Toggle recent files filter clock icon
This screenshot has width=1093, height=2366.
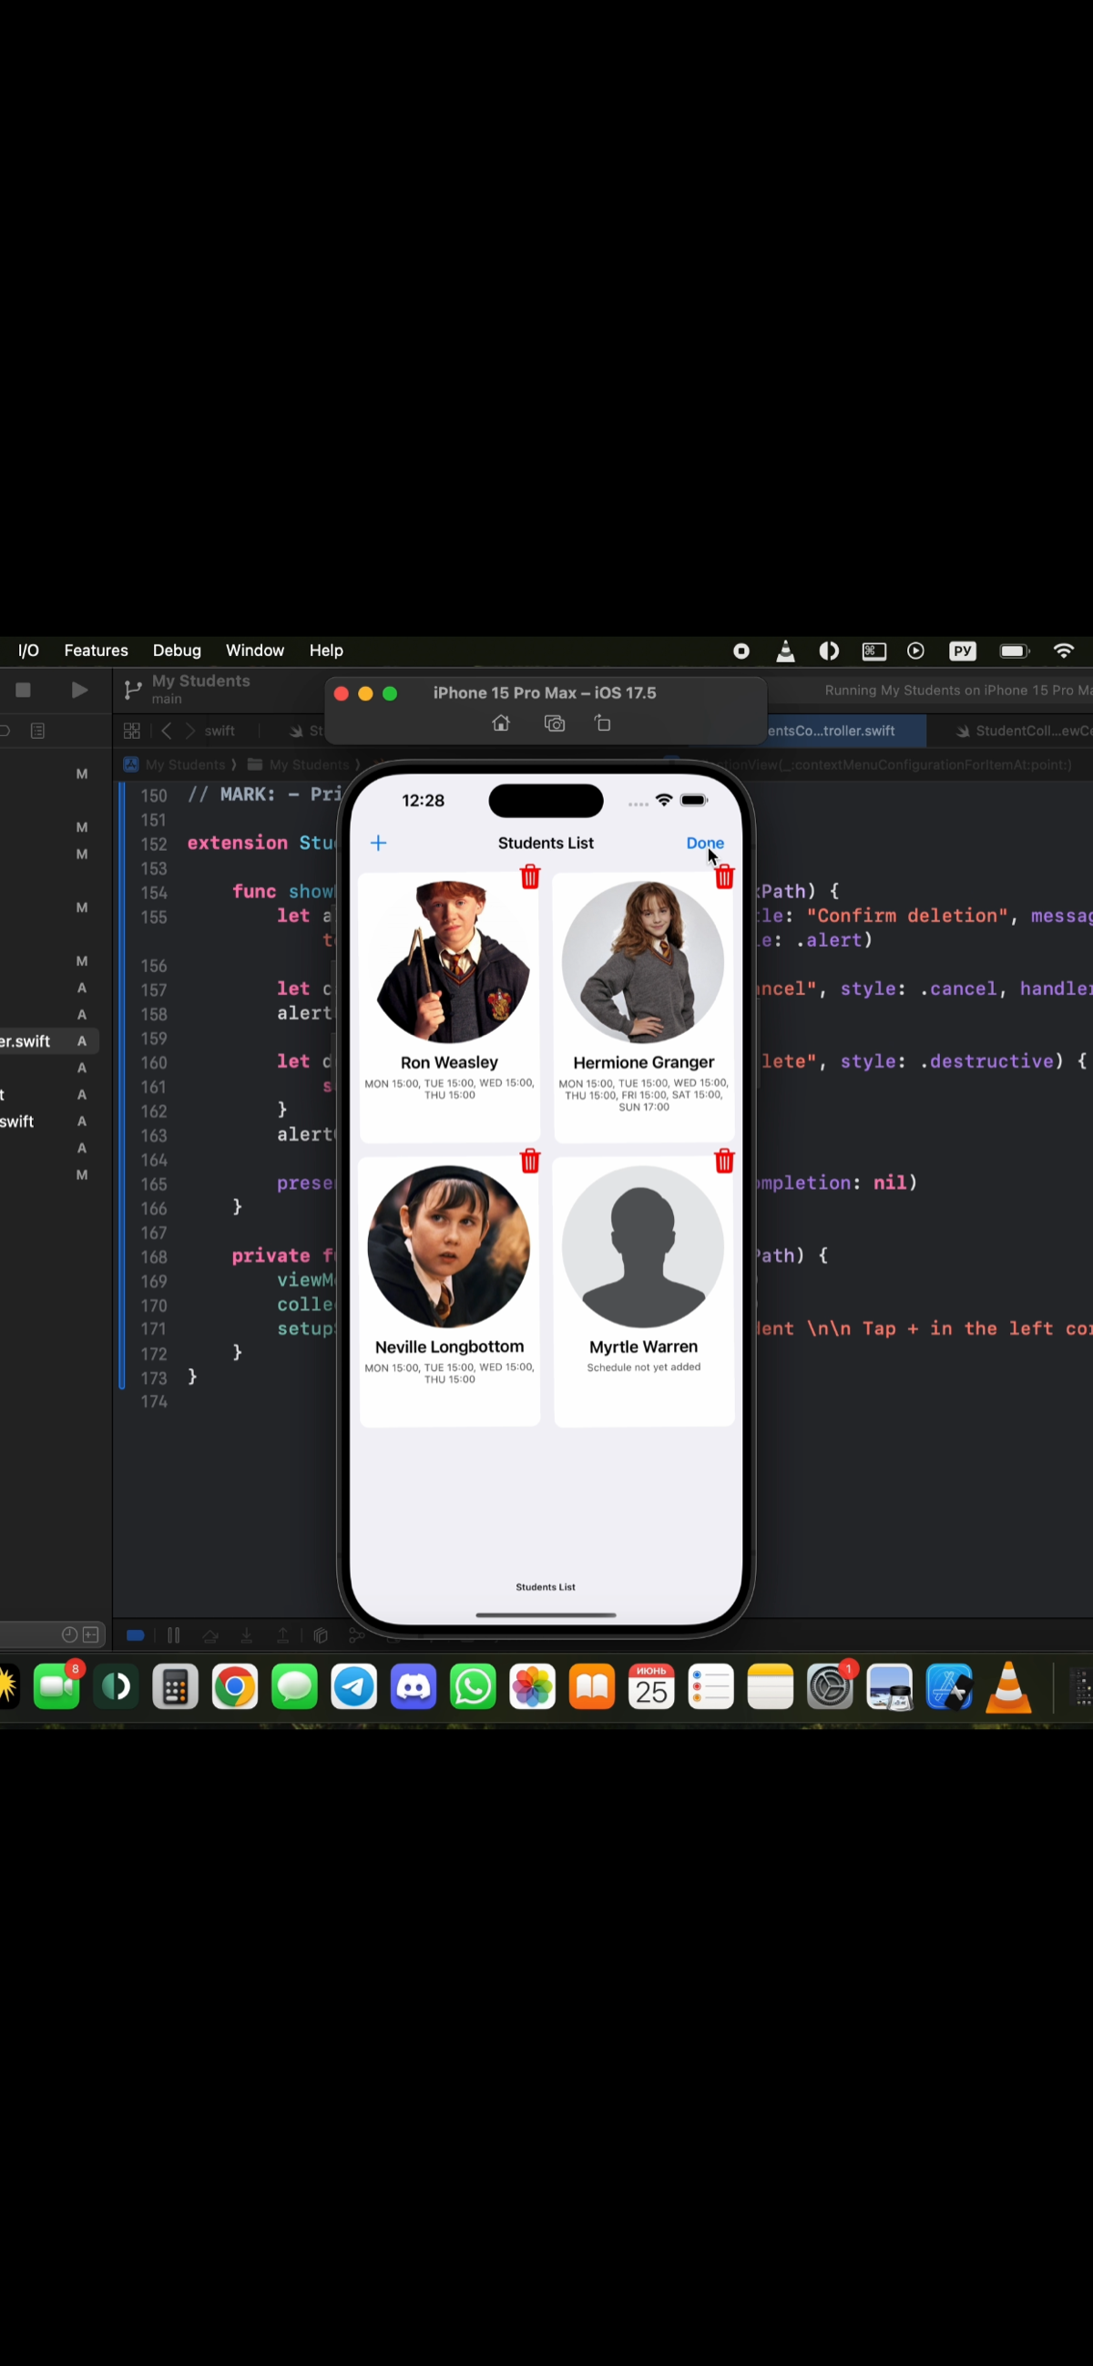(69, 1634)
